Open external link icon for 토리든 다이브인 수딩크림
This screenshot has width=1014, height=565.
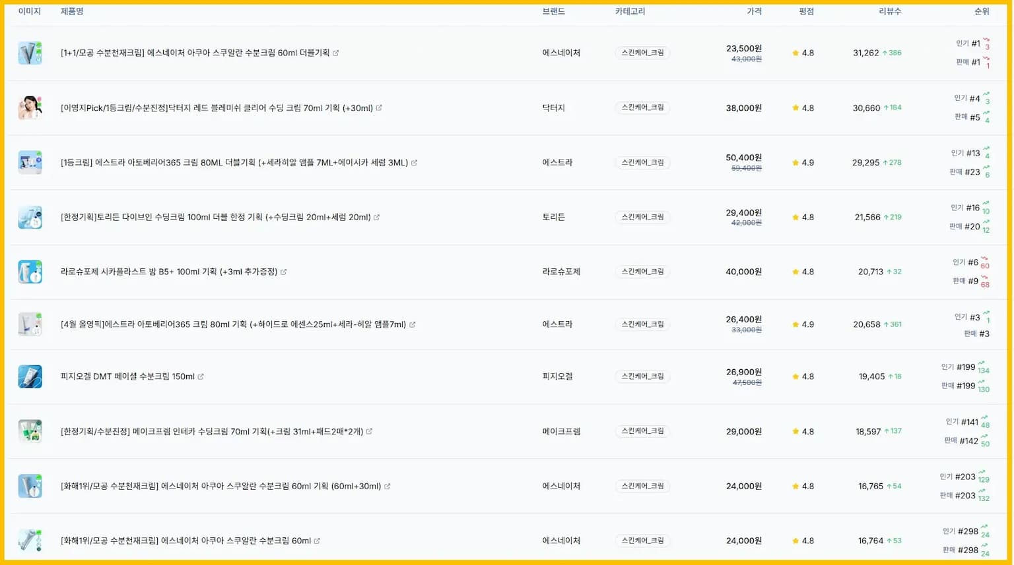click(377, 217)
